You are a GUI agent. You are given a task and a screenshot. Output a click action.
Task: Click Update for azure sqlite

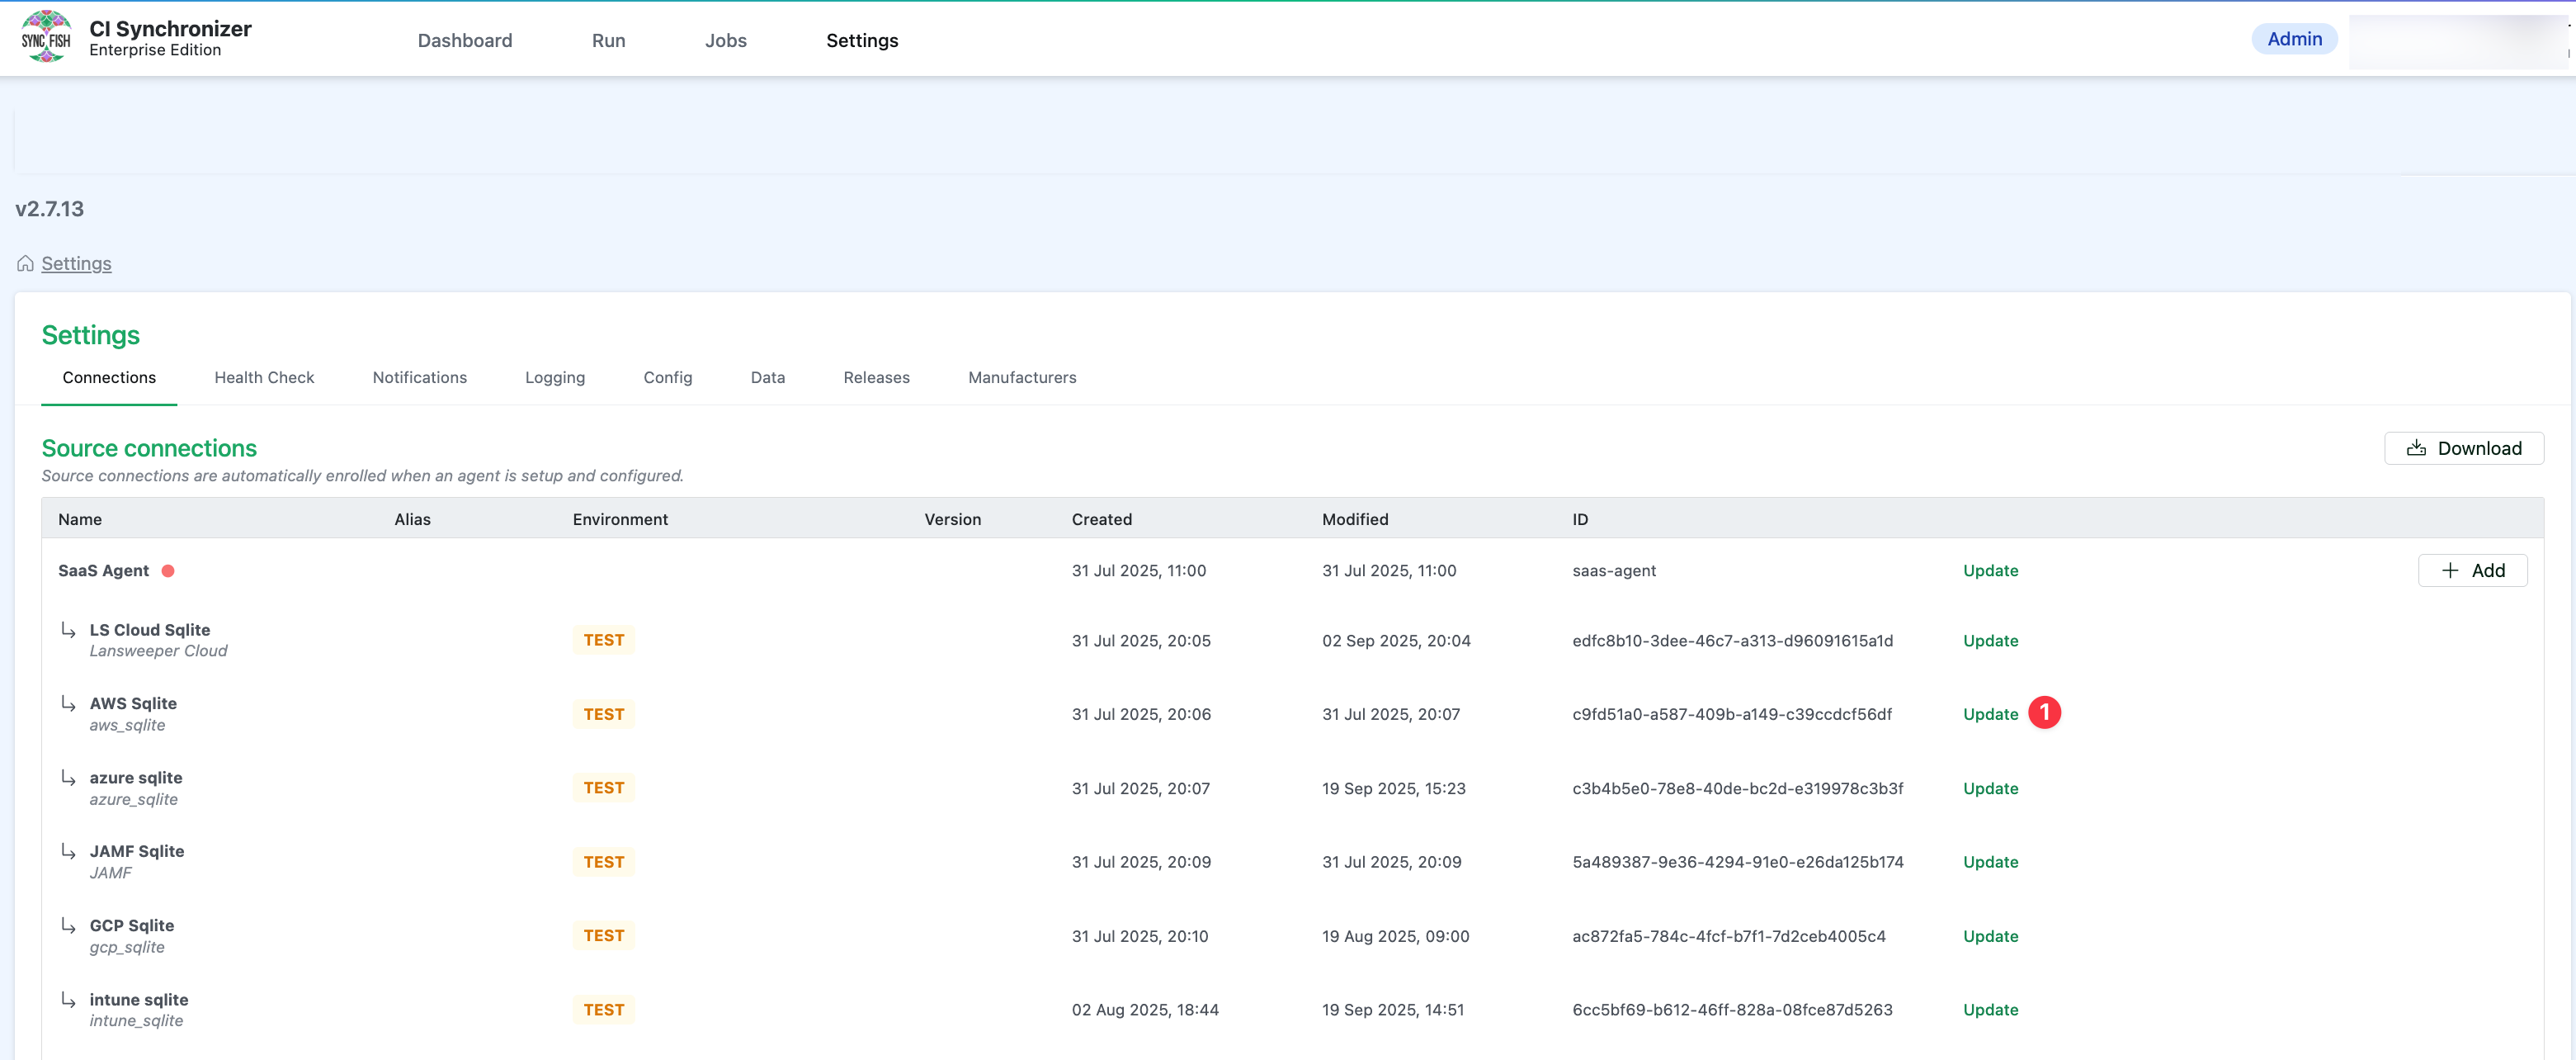1991,788
